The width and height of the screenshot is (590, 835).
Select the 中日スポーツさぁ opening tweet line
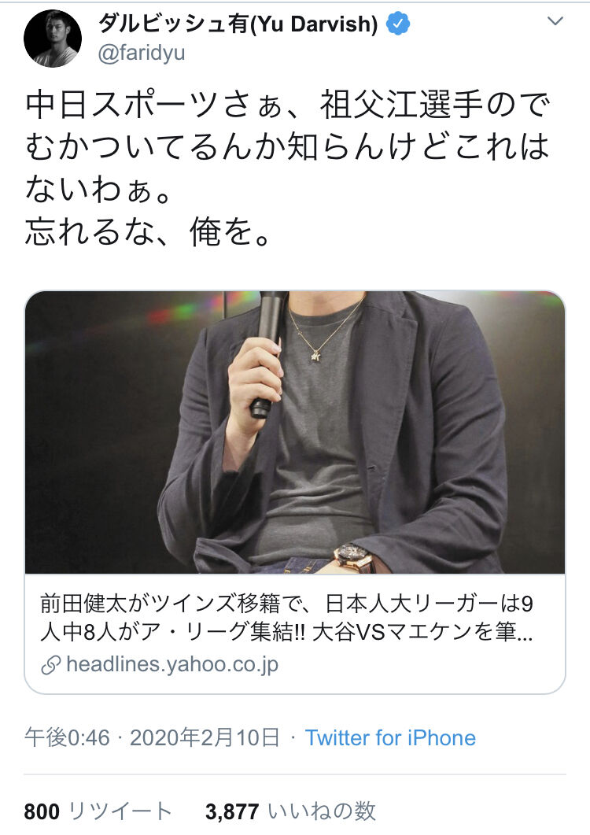click(288, 104)
